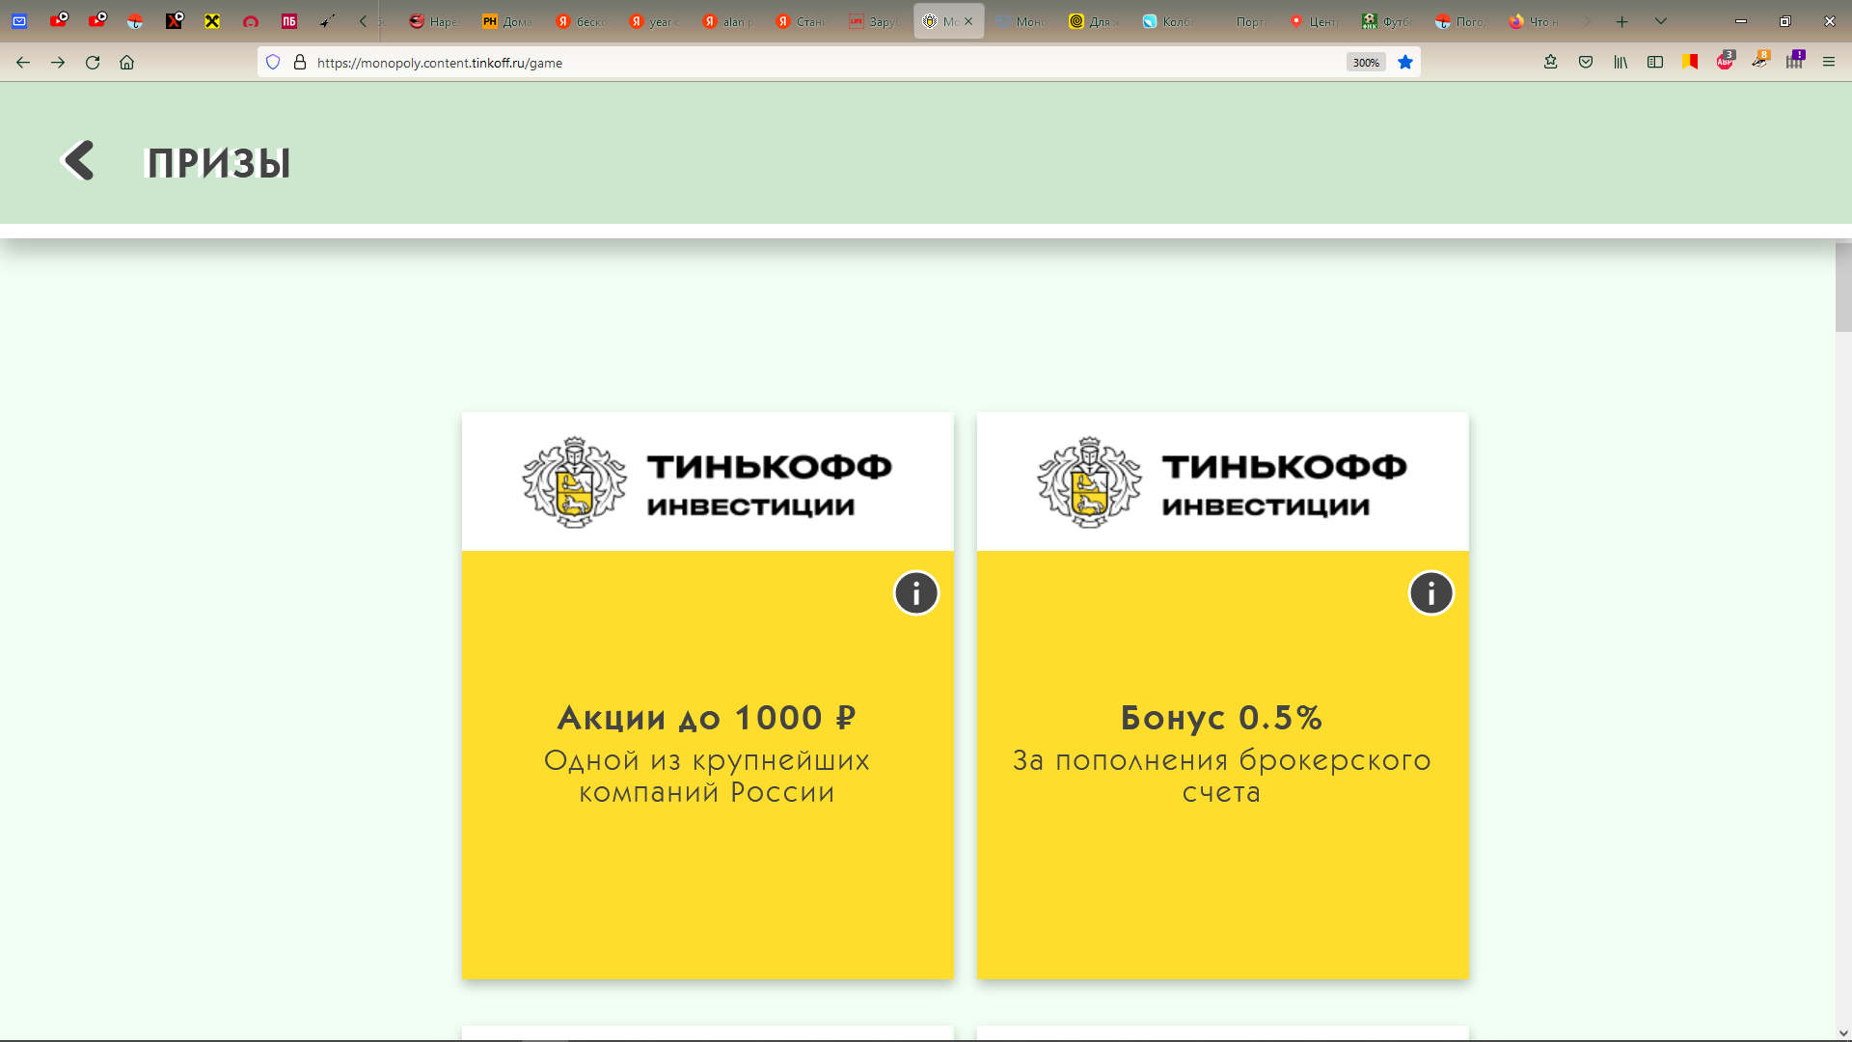Reset the 300% zoom level indicator
The height and width of the screenshot is (1042, 1852).
pyautogui.click(x=1366, y=63)
